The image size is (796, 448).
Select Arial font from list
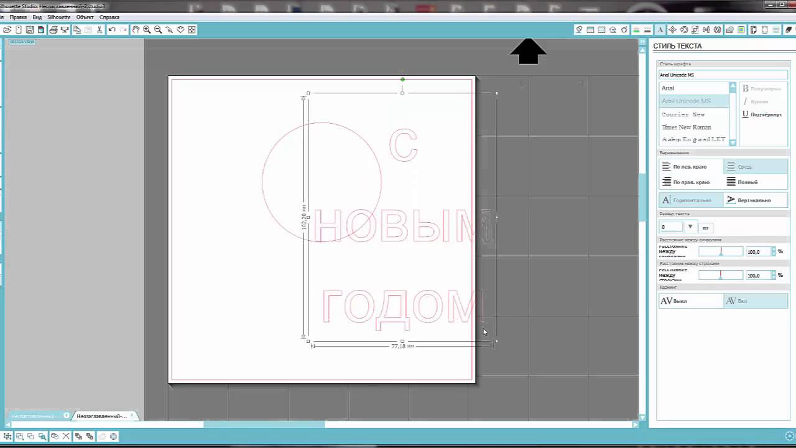[x=694, y=88]
